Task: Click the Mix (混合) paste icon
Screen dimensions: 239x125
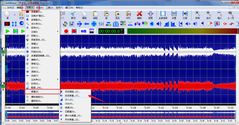Action: (x=117, y=15)
